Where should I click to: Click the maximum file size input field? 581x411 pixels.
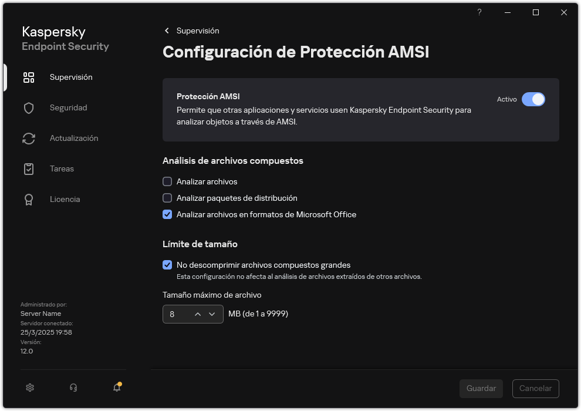176,314
